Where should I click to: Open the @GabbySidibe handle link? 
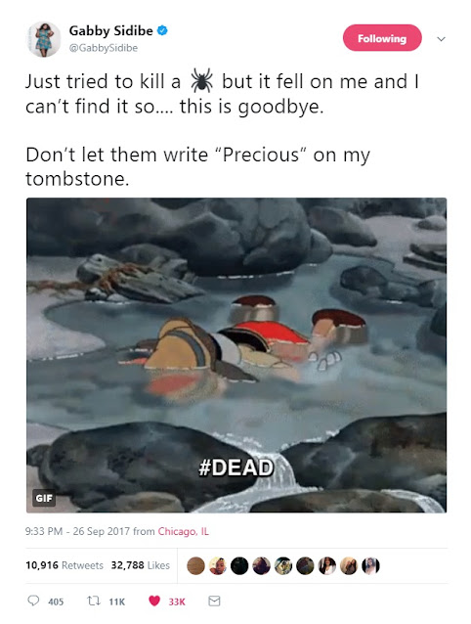pos(104,48)
